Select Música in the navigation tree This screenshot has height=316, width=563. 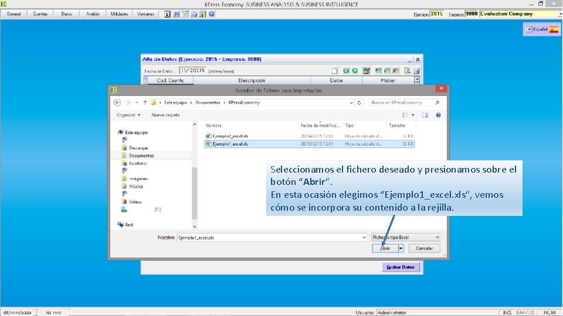(135, 186)
